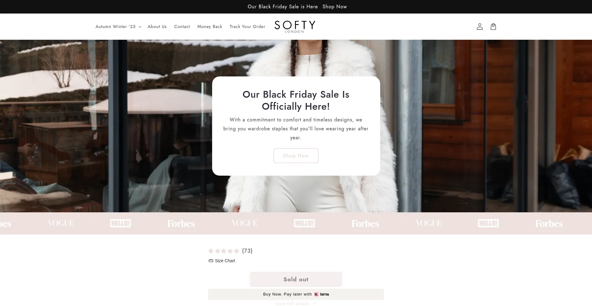Click the Buy Now Pay later Klarna banner
Screen dimensions: 592x306
(x=296, y=294)
